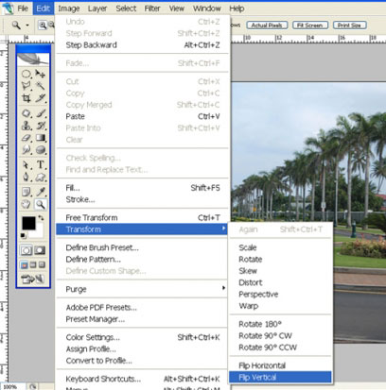Switch to Standard Screen mode
The width and height of the screenshot is (386, 390).
tap(25, 265)
